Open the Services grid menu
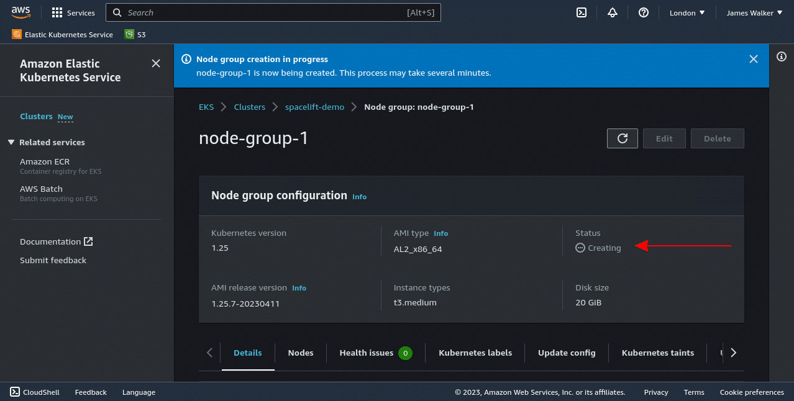The image size is (794, 401). pos(73,12)
